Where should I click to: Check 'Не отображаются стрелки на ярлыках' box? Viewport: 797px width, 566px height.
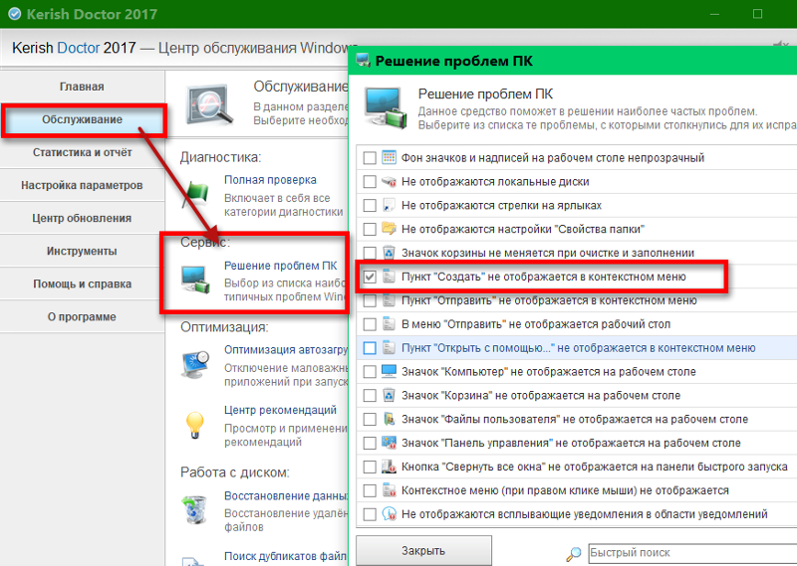(x=370, y=205)
